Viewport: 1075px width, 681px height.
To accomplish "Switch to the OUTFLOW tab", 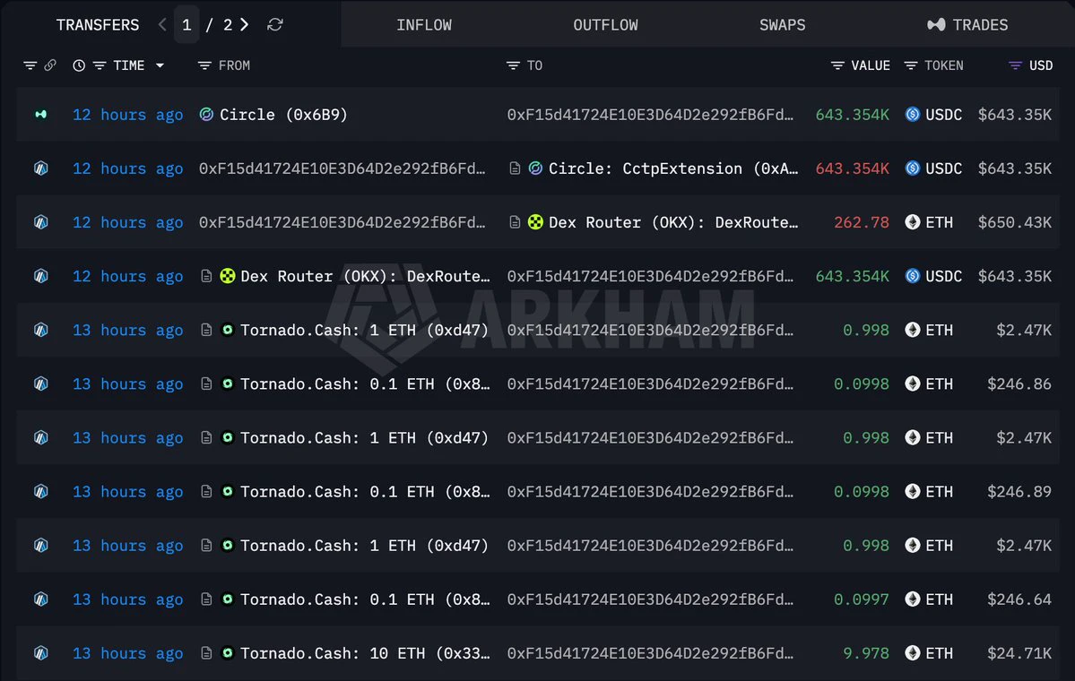I will pyautogui.click(x=605, y=25).
